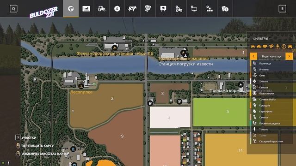The height and width of the screenshot is (166, 296).
Task: Toggle Картофель crop filter
Action: coord(271,112)
